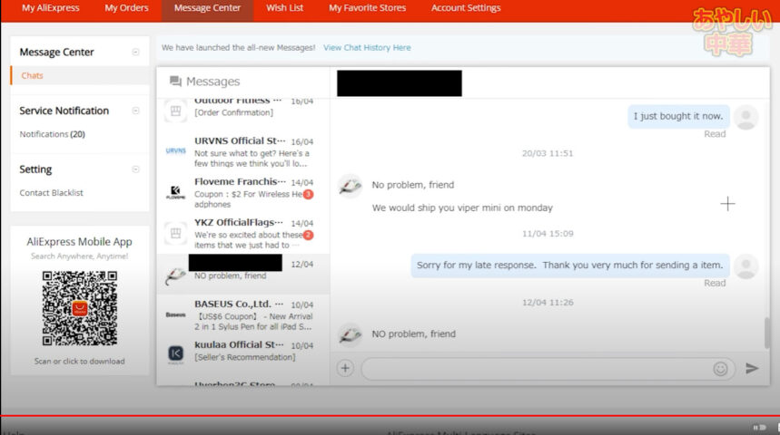Open the My Orders tab
Screen dimensions: 780x435
tap(126, 8)
